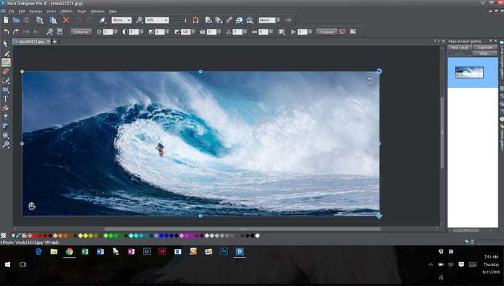This screenshot has width=504, height=286.
Task: Click the color hue dots icon
Action: [229, 32]
